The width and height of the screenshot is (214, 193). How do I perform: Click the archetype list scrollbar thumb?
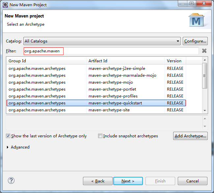pos(204,76)
